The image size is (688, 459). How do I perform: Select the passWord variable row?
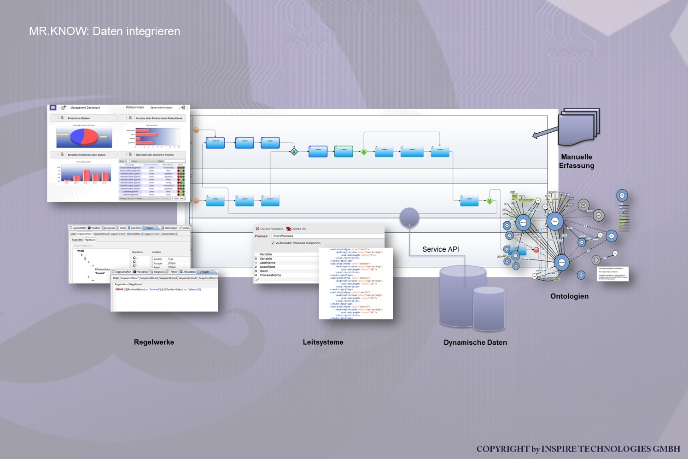(287, 267)
